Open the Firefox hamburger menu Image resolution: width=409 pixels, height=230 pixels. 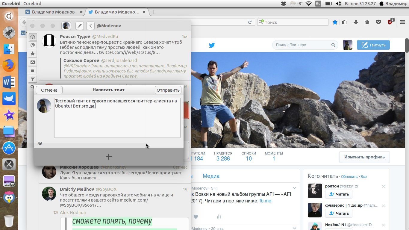(402, 22)
